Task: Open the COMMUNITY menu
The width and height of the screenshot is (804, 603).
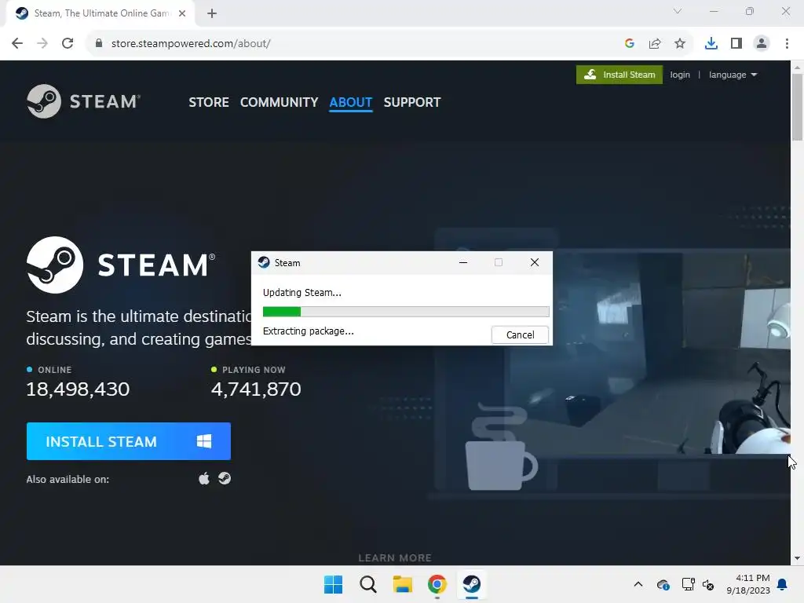Action: point(279,102)
